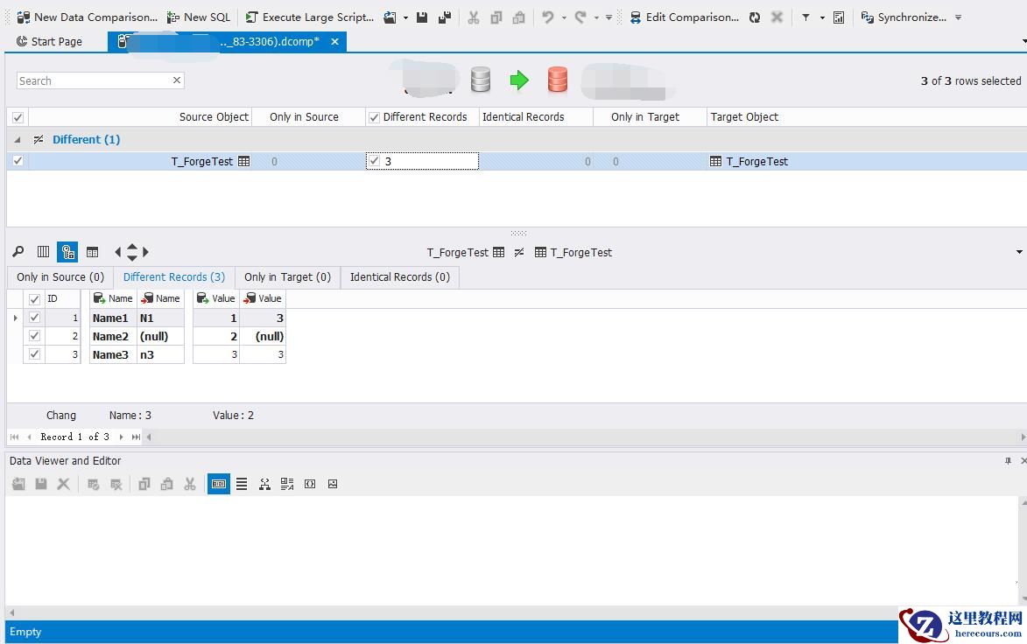Expand the records pane options dropdown arrow
Viewport: 1027px width, 644px height.
[1019, 252]
